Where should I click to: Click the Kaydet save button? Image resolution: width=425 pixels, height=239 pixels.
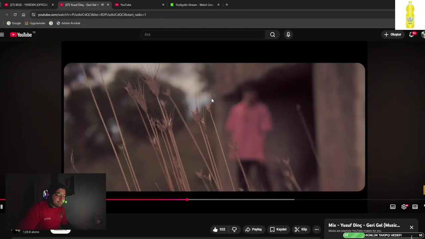point(278,229)
